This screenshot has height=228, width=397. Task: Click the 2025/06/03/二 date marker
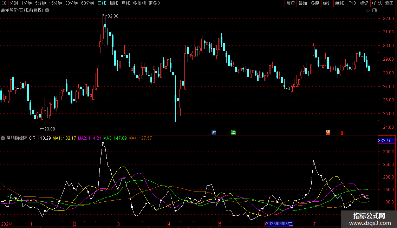pos(279,224)
